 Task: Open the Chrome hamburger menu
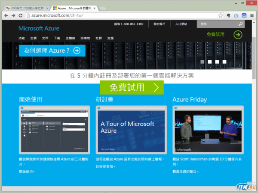click(x=252, y=15)
